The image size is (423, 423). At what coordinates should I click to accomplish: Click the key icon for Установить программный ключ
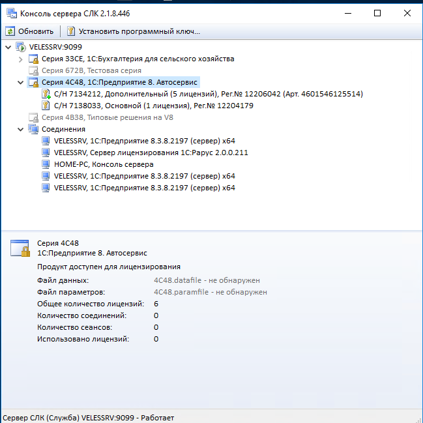click(71, 31)
